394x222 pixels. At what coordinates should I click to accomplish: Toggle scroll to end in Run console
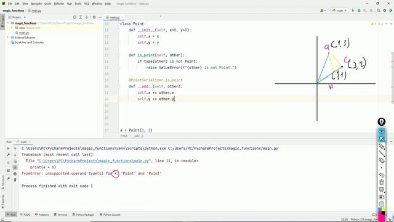(x=15, y=167)
